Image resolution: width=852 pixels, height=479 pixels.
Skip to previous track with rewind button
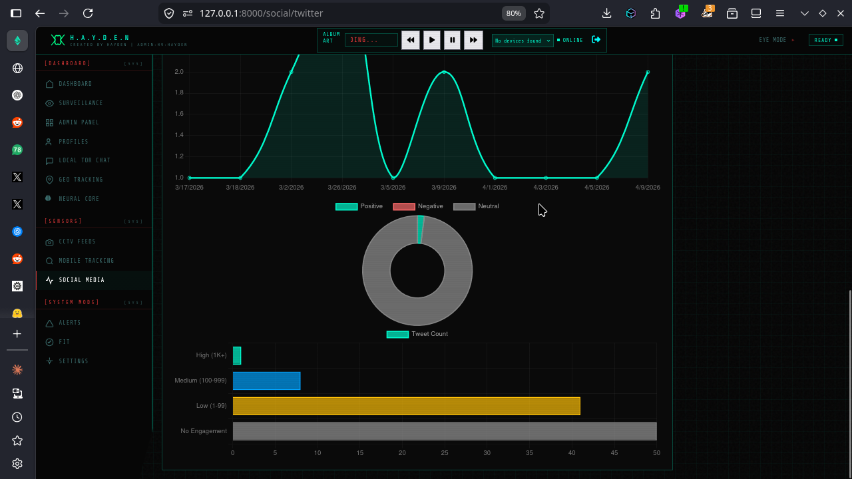(411, 40)
